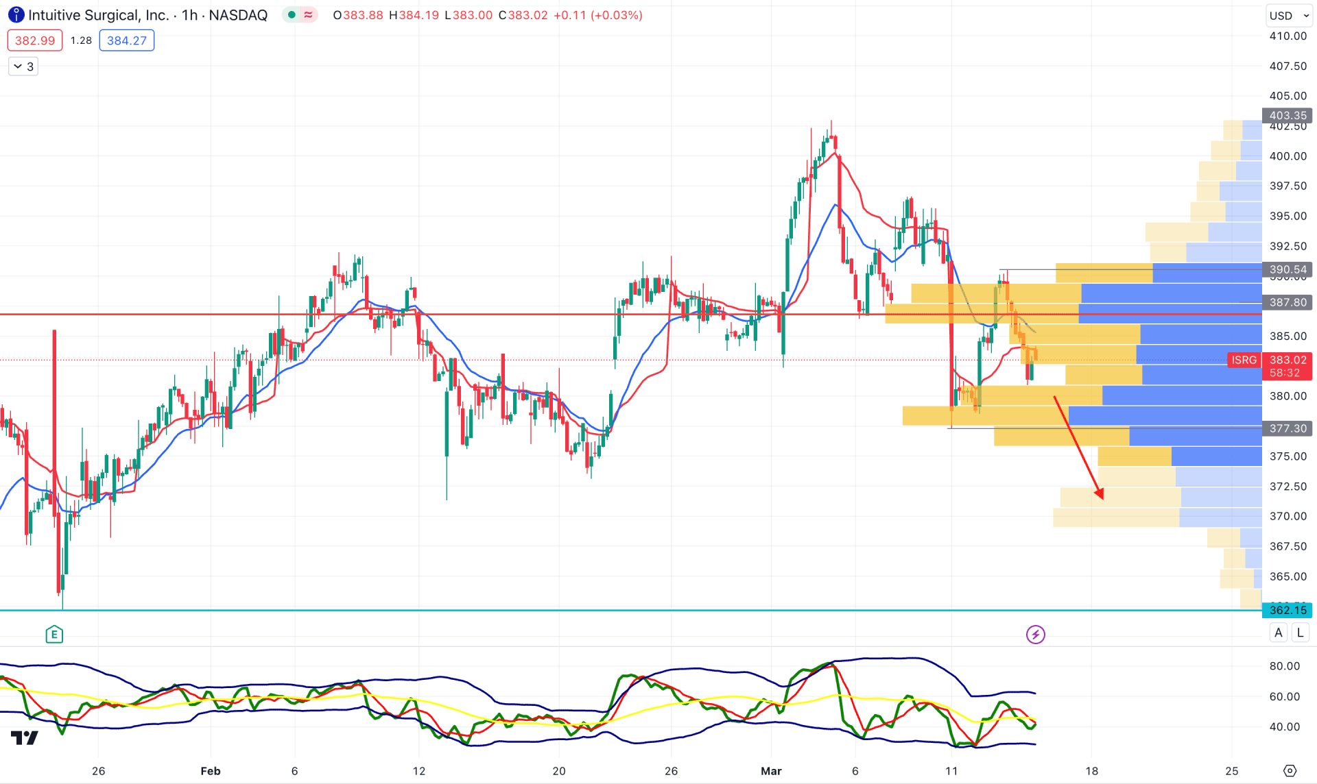Click the blue buy price 384.27 button
1317x784 pixels.
(x=127, y=40)
